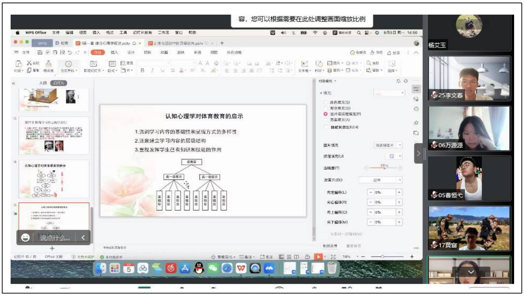Screen dimensions: 524x295
Task: Select the gradient fill (渐变填充) radio button
Action: pyautogui.click(x=326, y=108)
